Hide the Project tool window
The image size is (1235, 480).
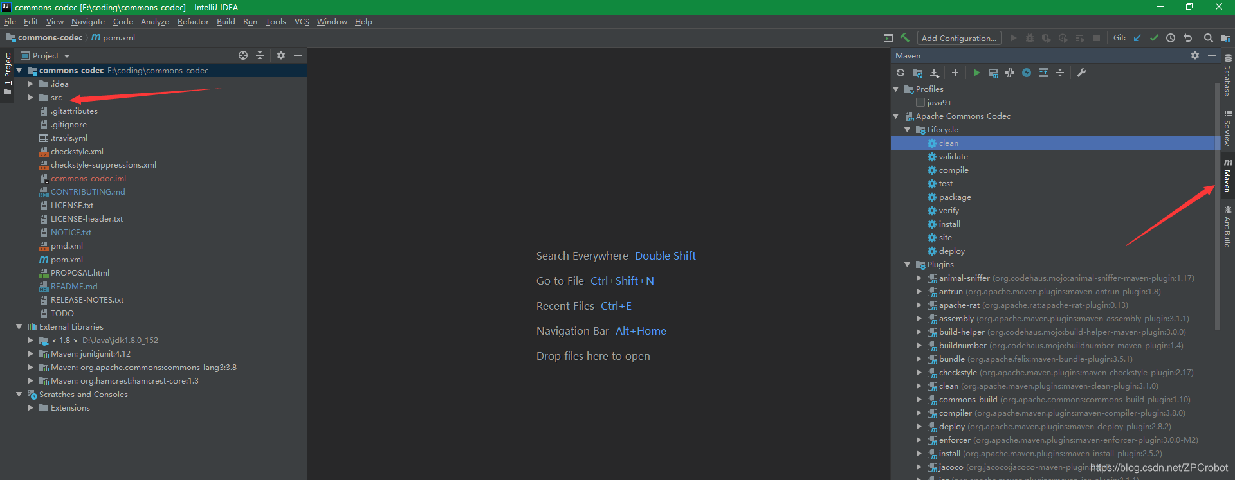(298, 55)
